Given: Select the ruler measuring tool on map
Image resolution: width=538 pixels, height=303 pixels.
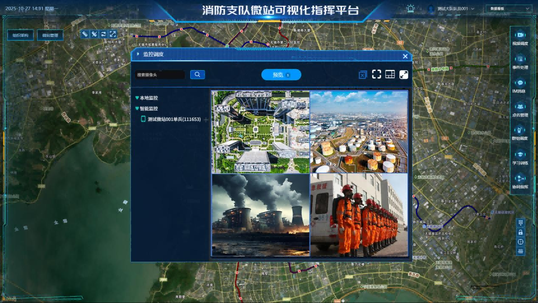Looking at the screenshot, I should (85, 34).
